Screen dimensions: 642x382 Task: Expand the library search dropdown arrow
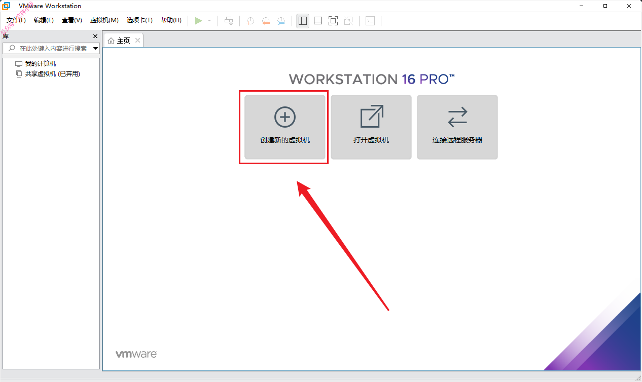(96, 49)
